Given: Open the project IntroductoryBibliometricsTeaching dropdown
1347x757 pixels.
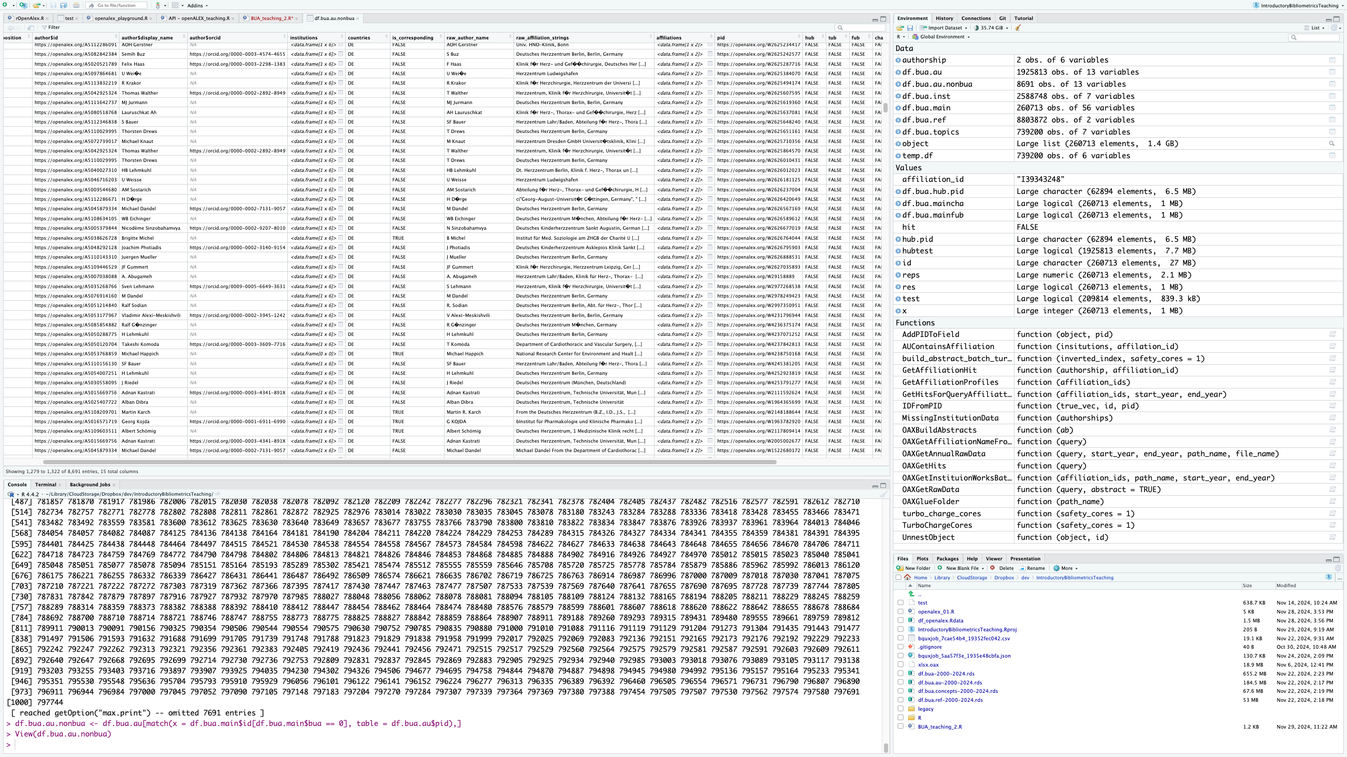Looking at the screenshot, I should point(1298,5).
